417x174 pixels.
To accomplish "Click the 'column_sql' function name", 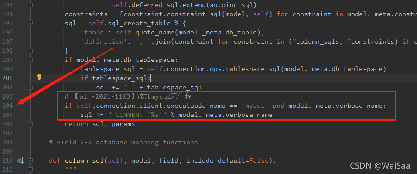I will tap(84, 160).
